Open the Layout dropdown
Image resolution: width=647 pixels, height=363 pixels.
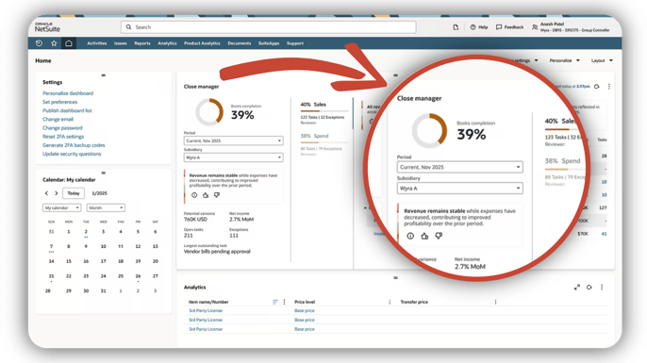pyautogui.click(x=602, y=60)
